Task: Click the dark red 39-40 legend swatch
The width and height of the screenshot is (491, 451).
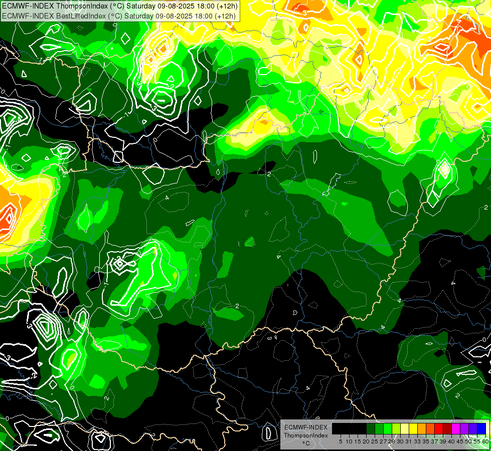Action: (x=447, y=428)
